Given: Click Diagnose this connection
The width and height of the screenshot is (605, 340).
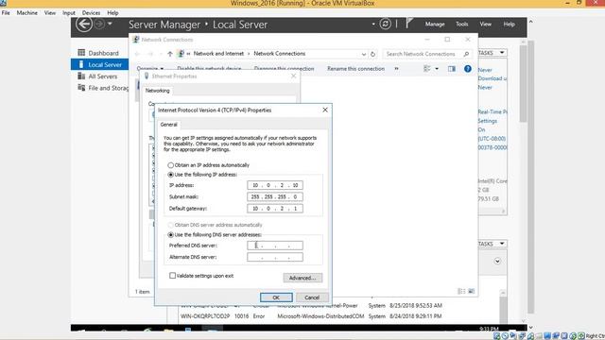Looking at the screenshot, I should [x=284, y=69].
